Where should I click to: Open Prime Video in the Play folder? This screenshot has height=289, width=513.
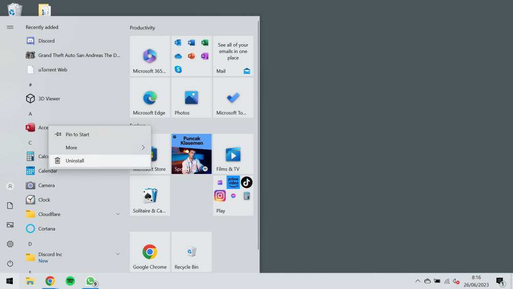coord(233,182)
